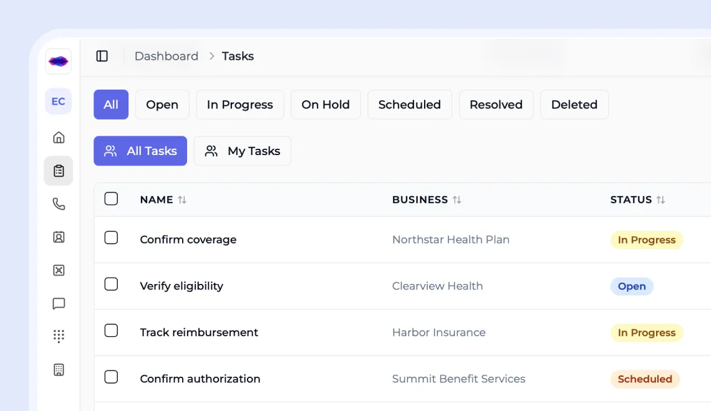Click Summit Benefit Services business cell
Image resolution: width=711 pixels, height=411 pixels.
click(x=459, y=379)
